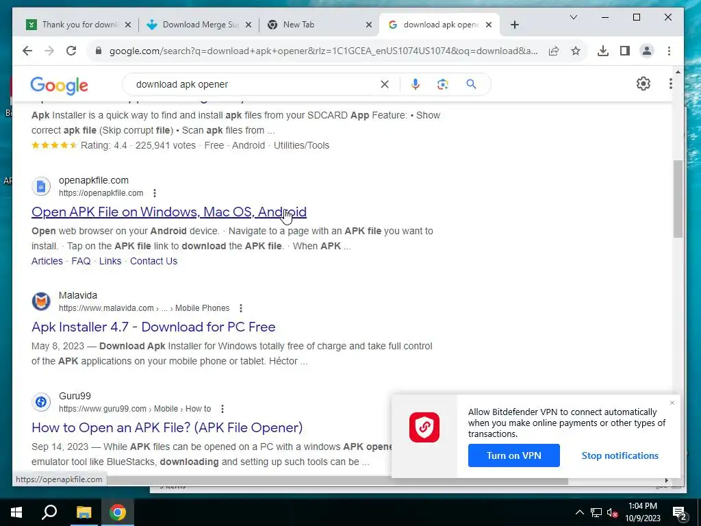This screenshot has height=526, width=701.
Task: Open Windows notification center
Action: pyautogui.click(x=680, y=512)
